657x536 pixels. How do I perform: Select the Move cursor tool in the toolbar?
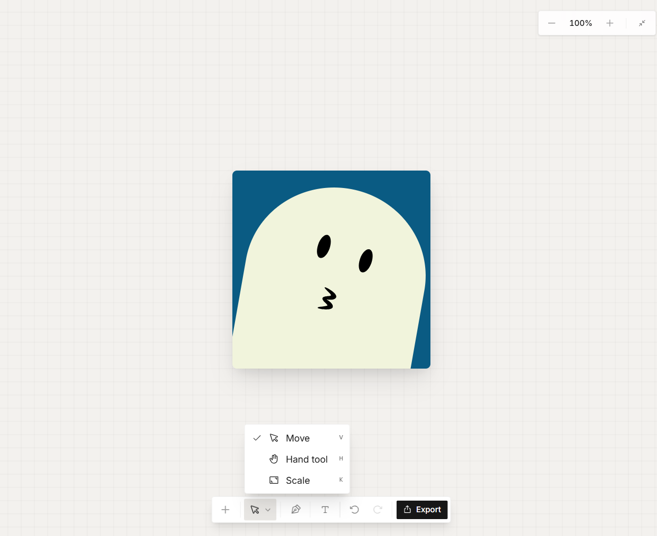(255, 510)
